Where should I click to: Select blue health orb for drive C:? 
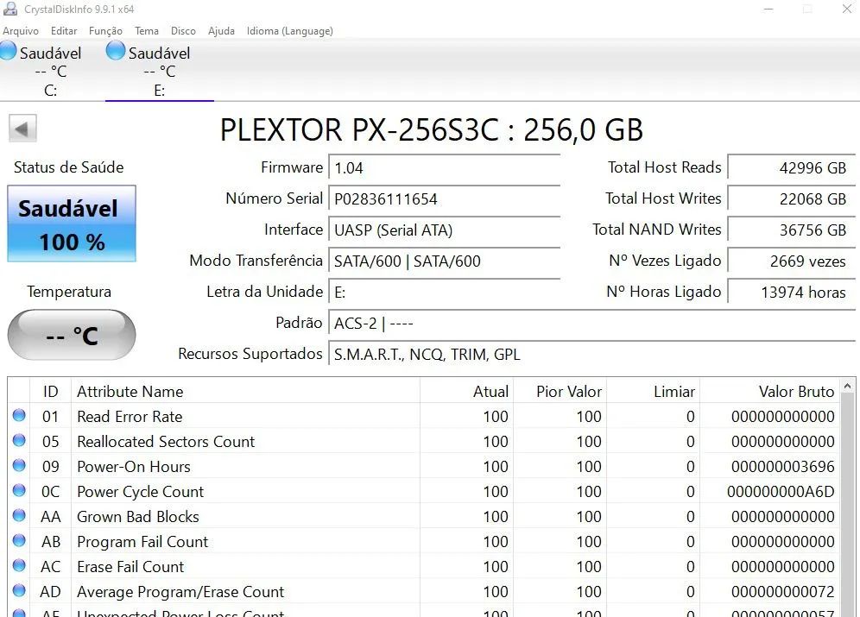(x=8, y=50)
